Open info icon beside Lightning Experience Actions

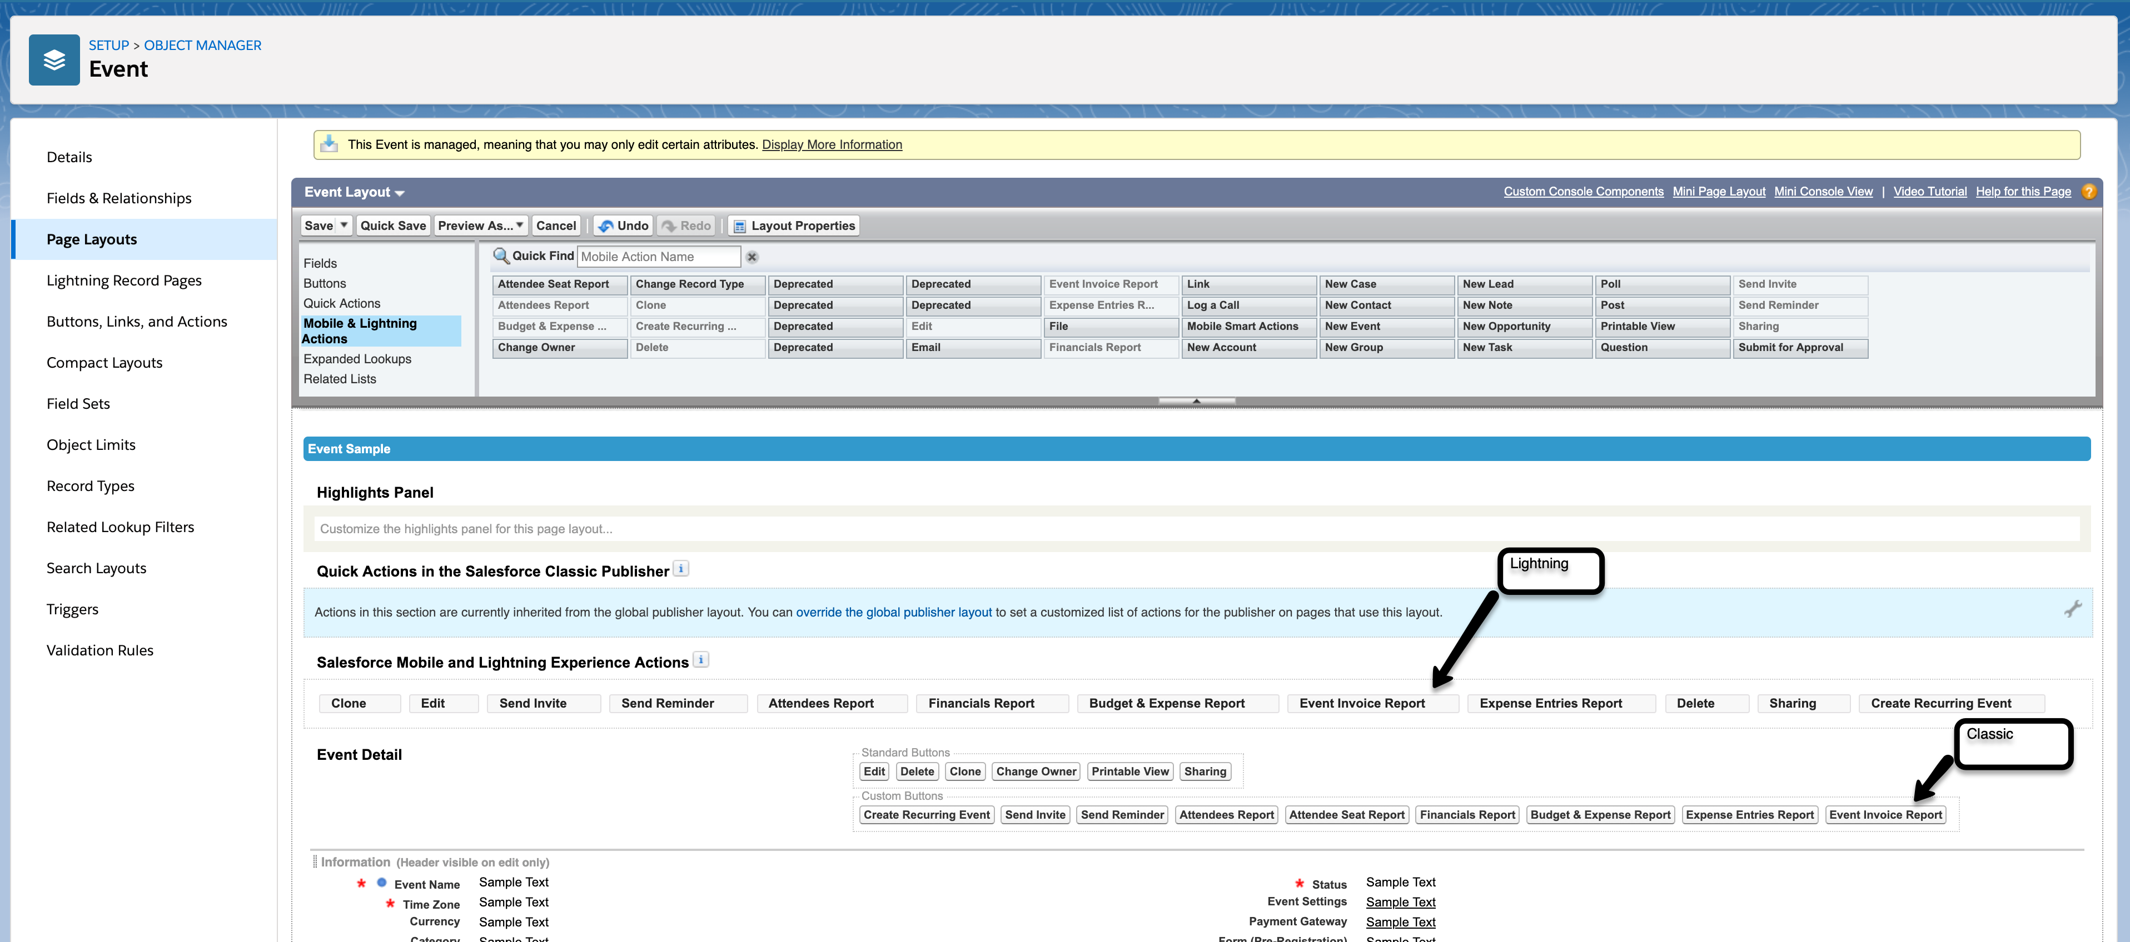[700, 659]
